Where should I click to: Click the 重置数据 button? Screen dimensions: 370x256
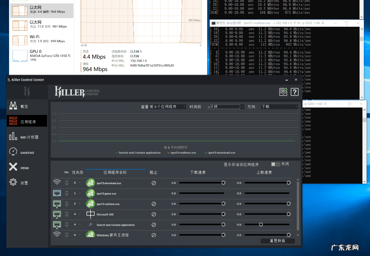pyautogui.click(x=278, y=241)
